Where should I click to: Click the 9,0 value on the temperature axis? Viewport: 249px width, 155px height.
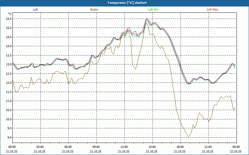click(x=9, y=137)
